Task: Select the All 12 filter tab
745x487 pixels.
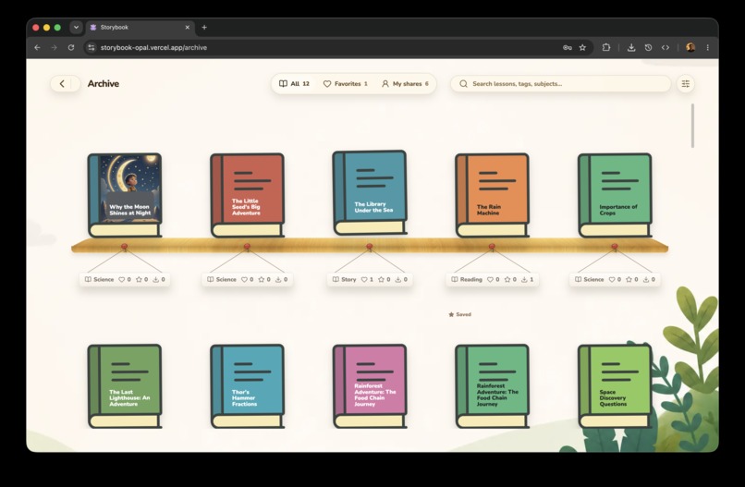Action: tap(294, 83)
